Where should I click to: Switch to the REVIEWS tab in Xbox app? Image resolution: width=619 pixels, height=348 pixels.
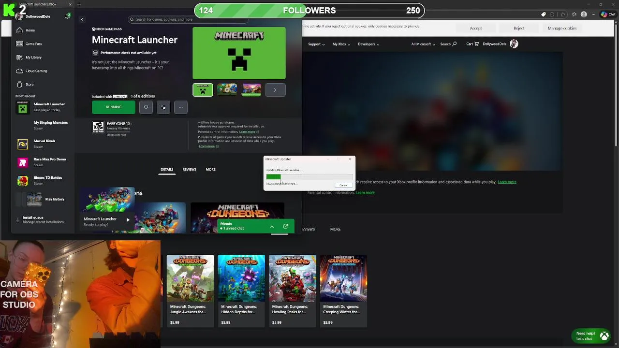[190, 170]
